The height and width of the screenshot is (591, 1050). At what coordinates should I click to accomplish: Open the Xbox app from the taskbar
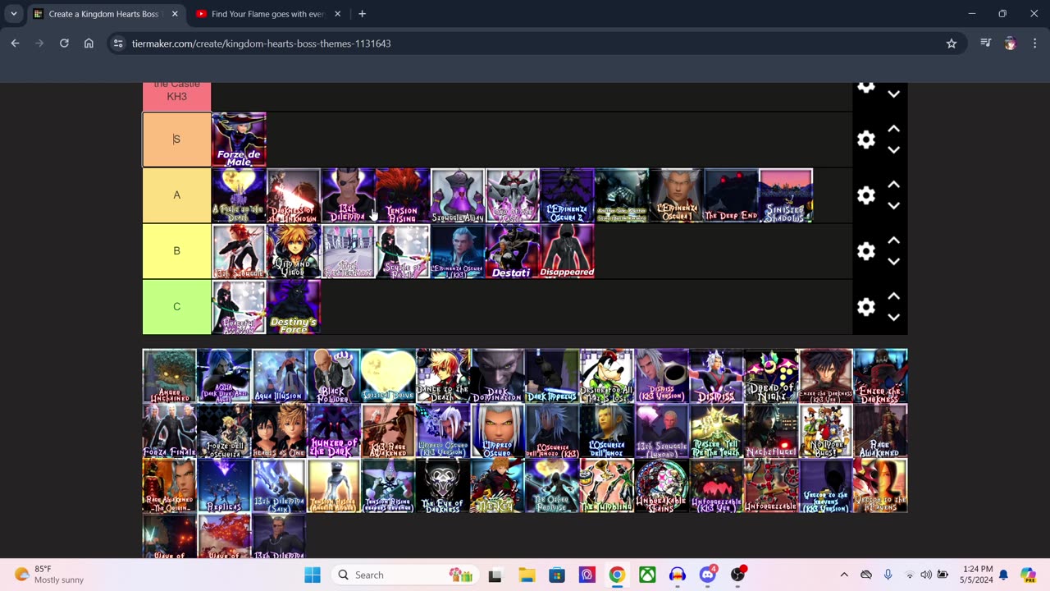(x=647, y=575)
